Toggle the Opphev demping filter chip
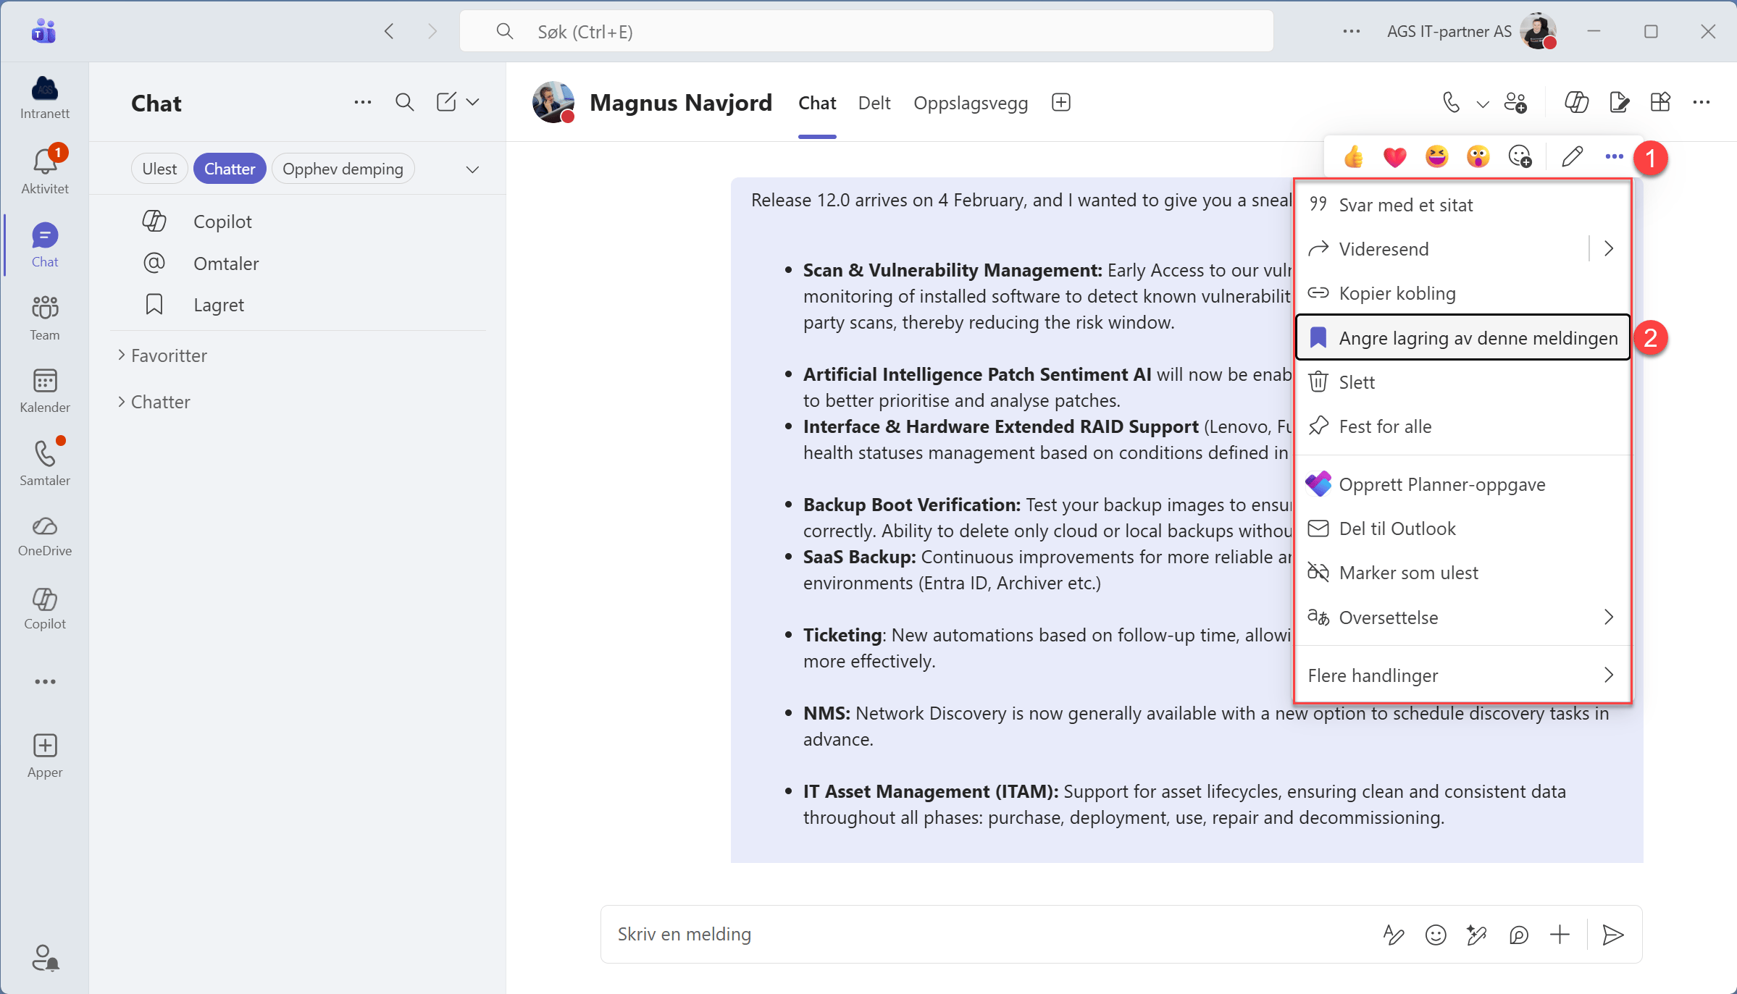 tap(343, 169)
